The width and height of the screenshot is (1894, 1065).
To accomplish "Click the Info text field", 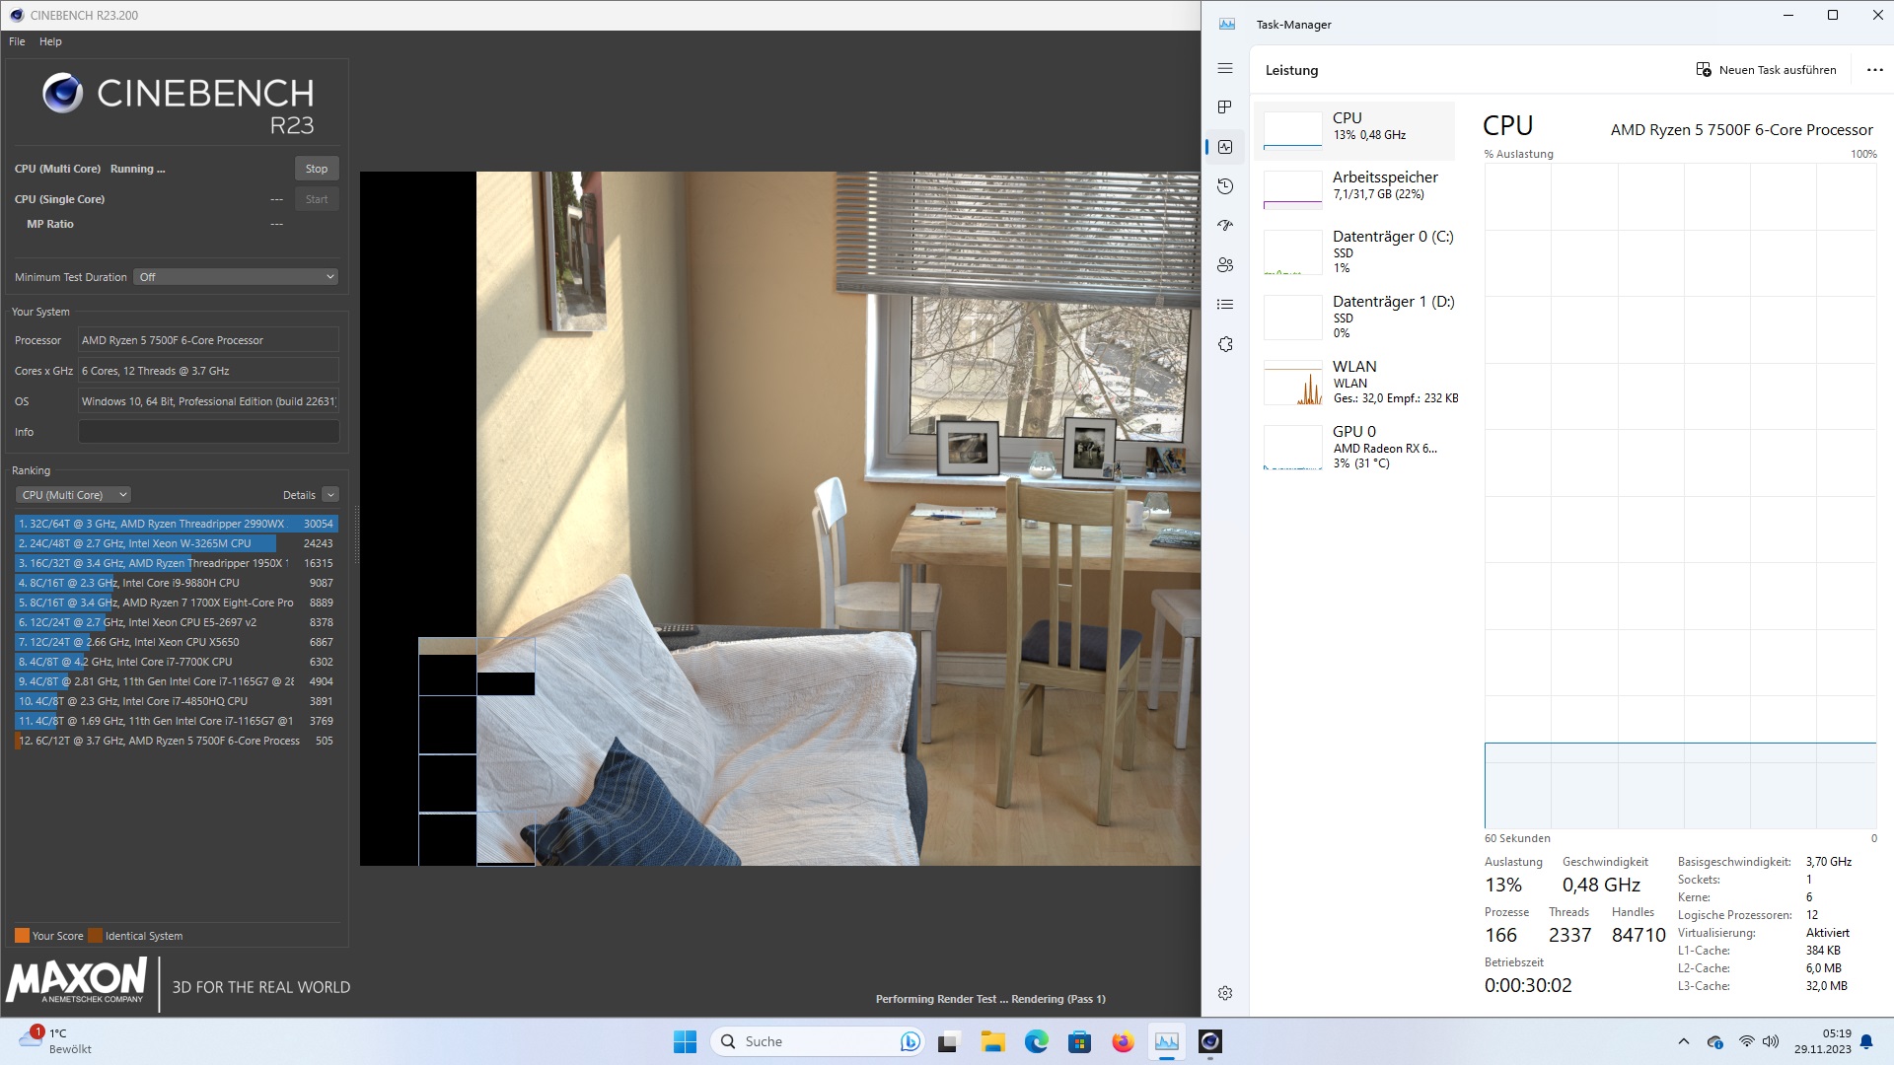I will (208, 432).
